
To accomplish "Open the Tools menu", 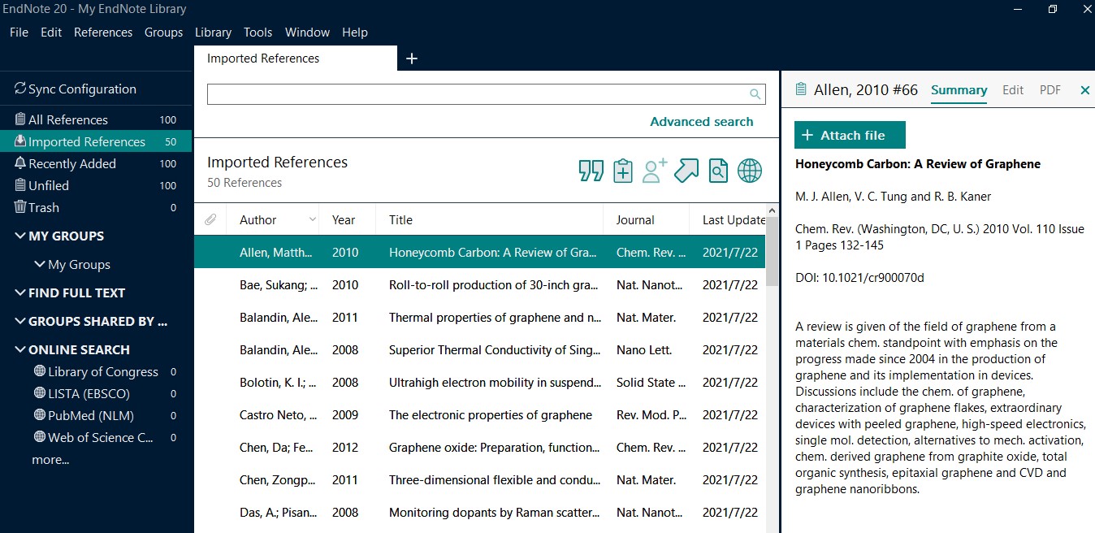I will pos(258,32).
